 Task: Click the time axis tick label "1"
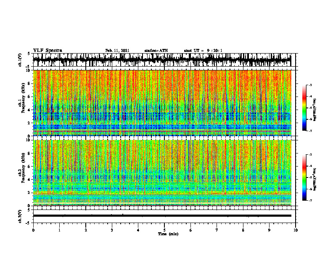[x=59, y=230]
